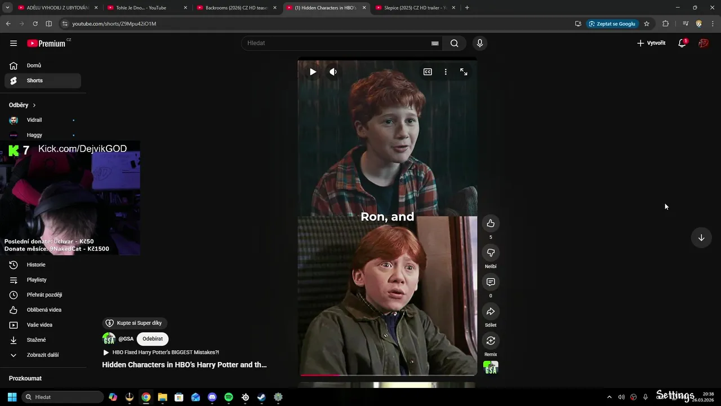Open Přehrát později list
Screen dimensions: 721x406
tap(43, 295)
